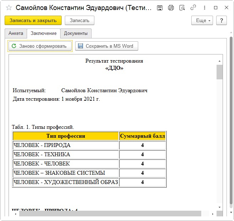234x221 pixels.
Task: Open the 'Документы' tab
Action: [x=76, y=33]
